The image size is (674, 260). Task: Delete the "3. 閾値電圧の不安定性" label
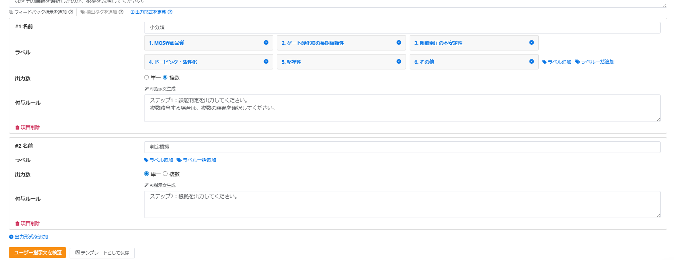(532, 42)
